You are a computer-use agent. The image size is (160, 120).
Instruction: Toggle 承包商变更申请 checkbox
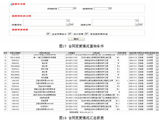(x=87, y=34)
